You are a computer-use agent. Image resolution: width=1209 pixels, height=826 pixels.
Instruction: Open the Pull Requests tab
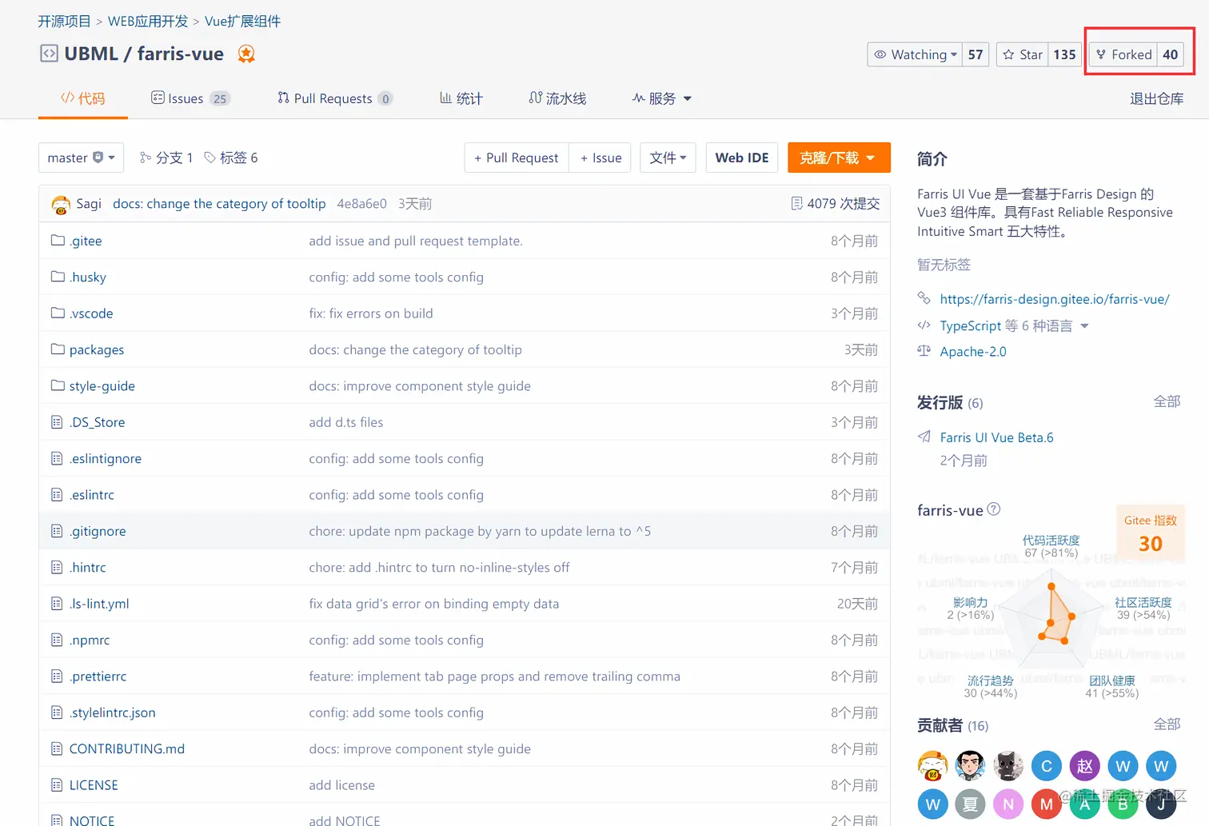[x=334, y=98]
